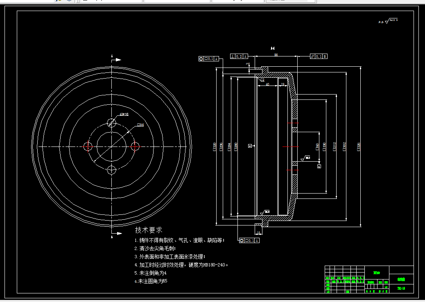
Task: Select requirement 6 未注圆角为R5
Action: (151, 281)
